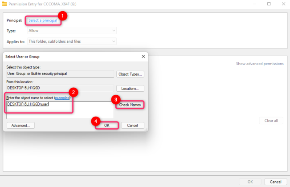Click inside the object name text box
The width and height of the screenshot is (290, 187).
(x=60, y=110)
